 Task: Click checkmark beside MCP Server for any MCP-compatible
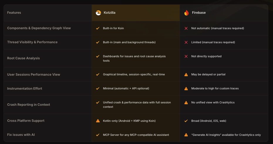[98, 135]
